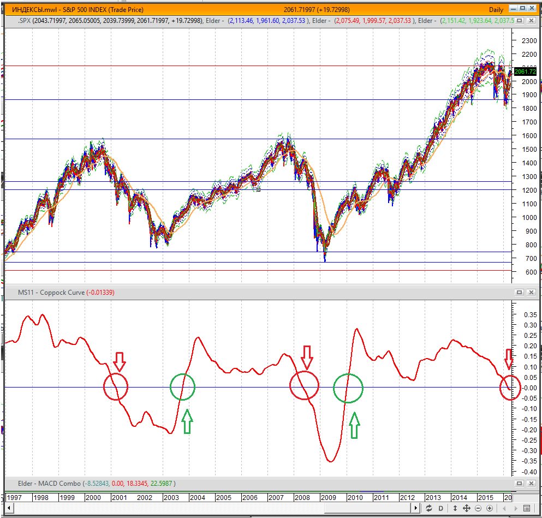The width and height of the screenshot is (542, 518).
Task: Click the refresh chart icon in bottom toolbar
Action: point(428,508)
